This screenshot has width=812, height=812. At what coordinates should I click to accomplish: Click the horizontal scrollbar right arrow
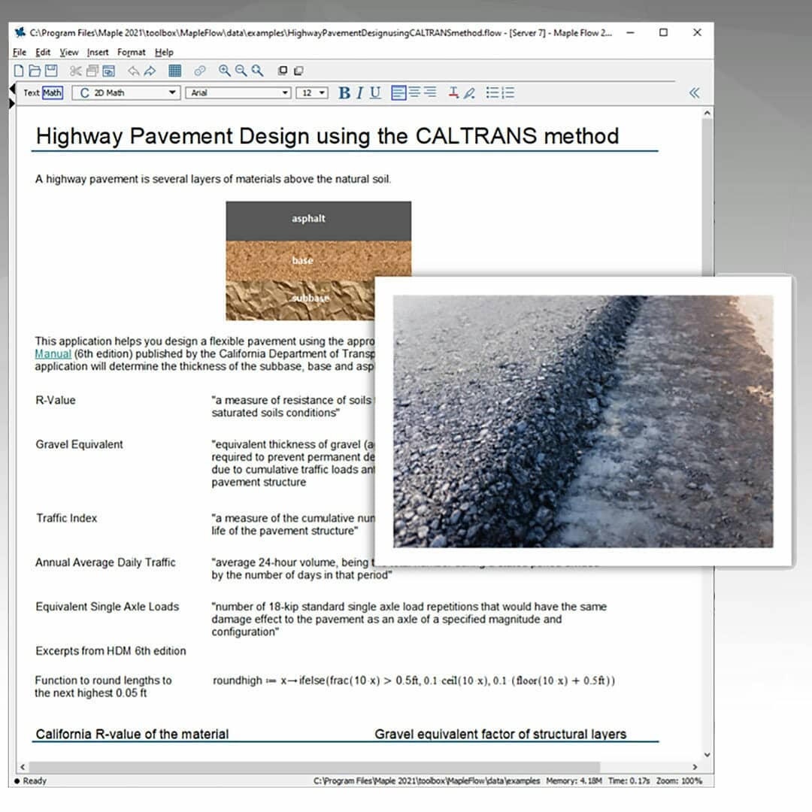pos(695,766)
